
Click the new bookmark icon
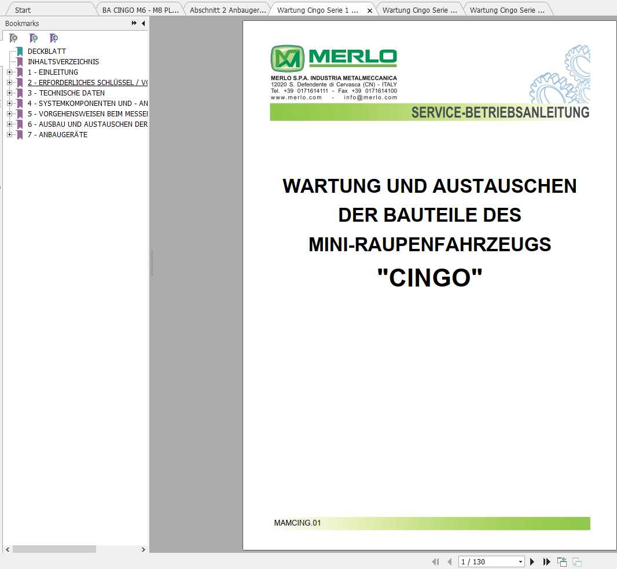34,37
